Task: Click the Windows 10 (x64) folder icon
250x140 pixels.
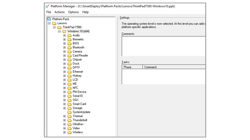Action: click(x=64, y=31)
